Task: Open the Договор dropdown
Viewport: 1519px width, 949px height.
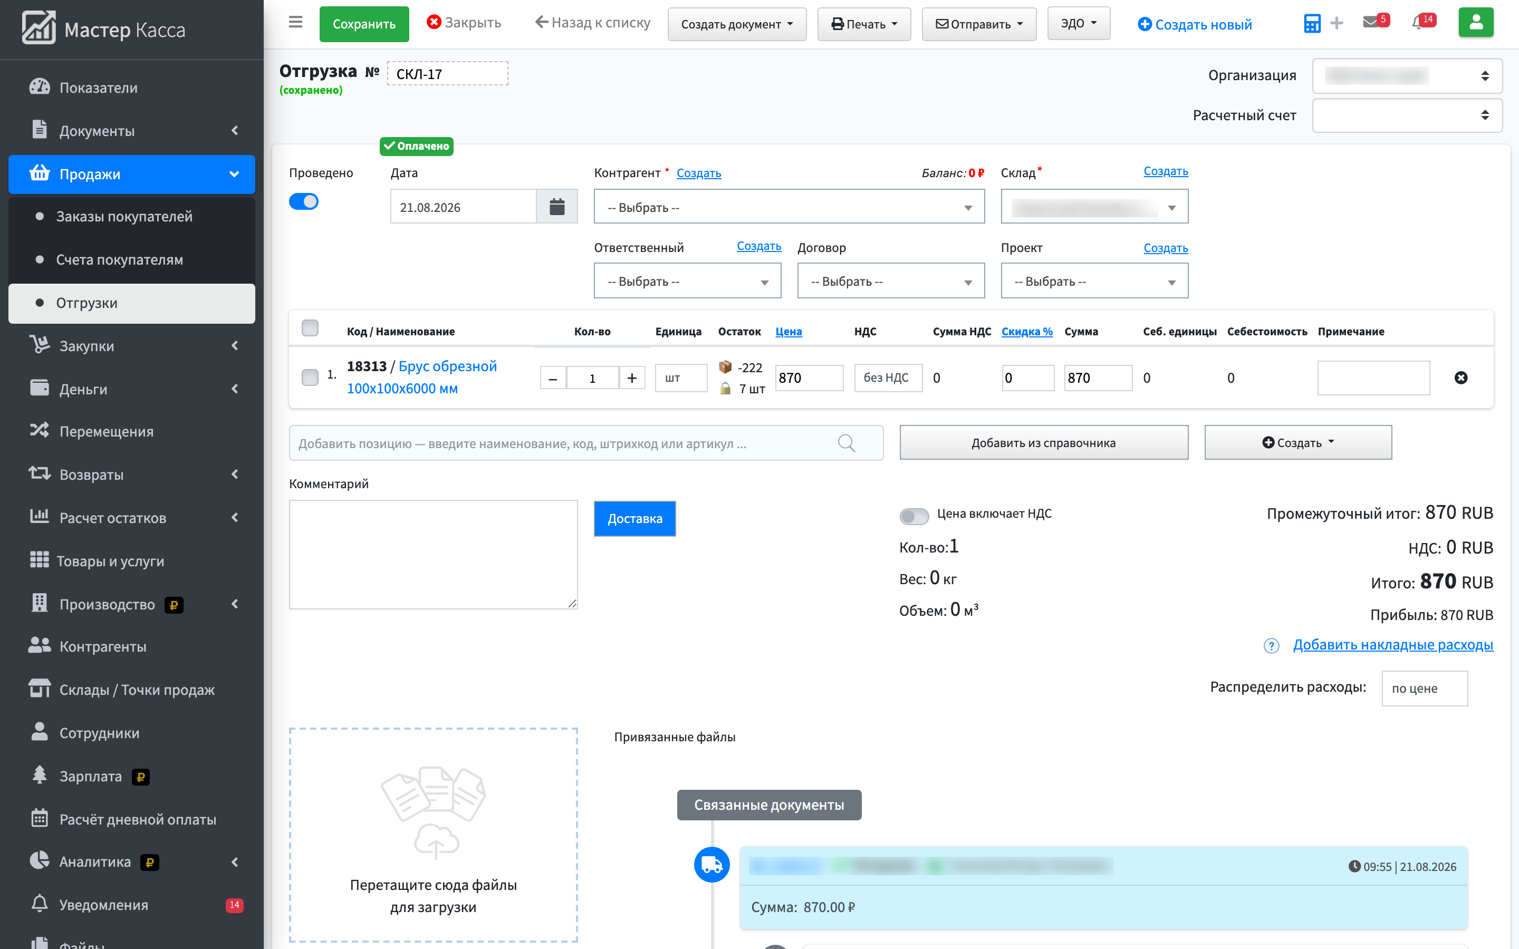Action: tap(891, 280)
